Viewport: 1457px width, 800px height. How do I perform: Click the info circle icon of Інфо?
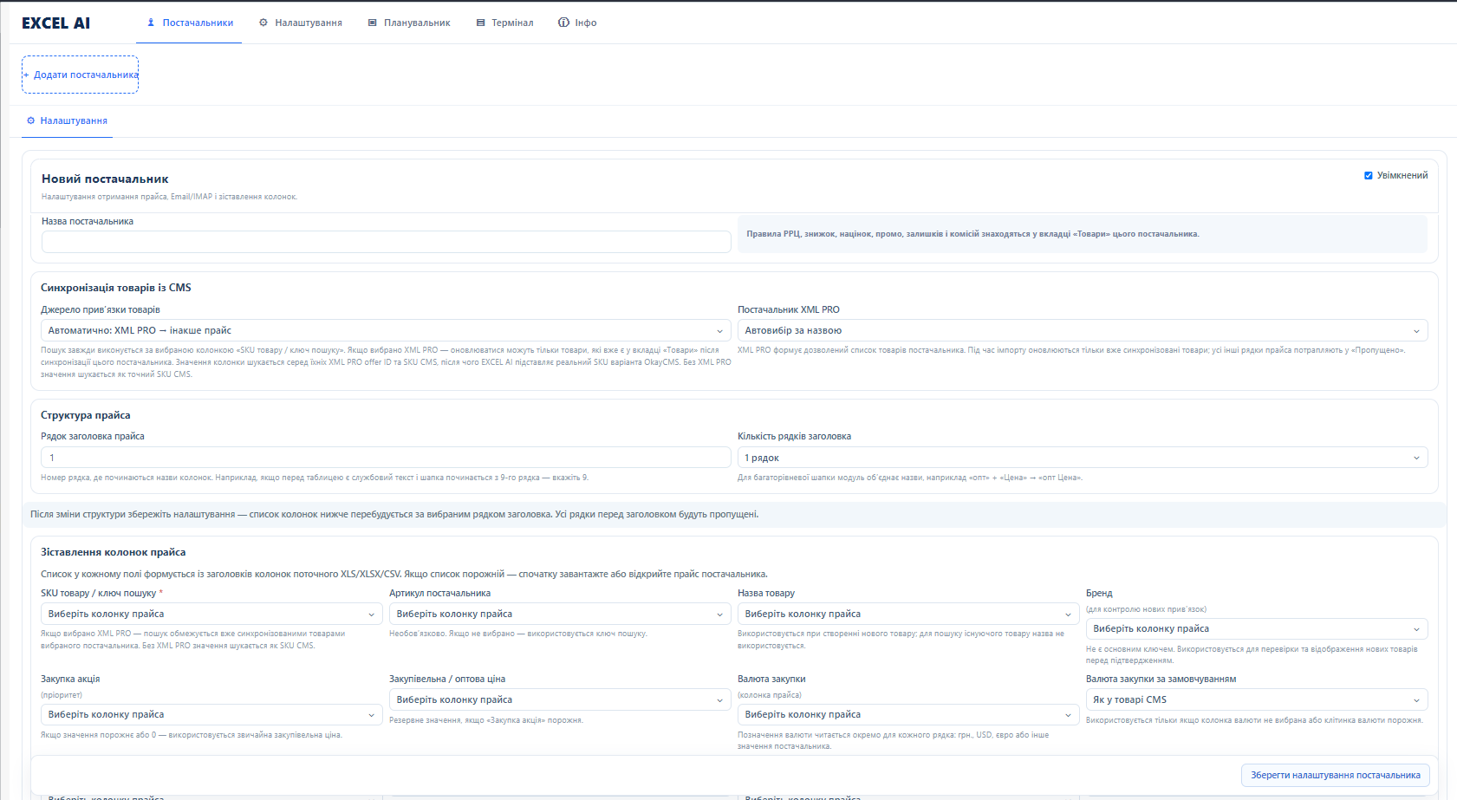(564, 23)
